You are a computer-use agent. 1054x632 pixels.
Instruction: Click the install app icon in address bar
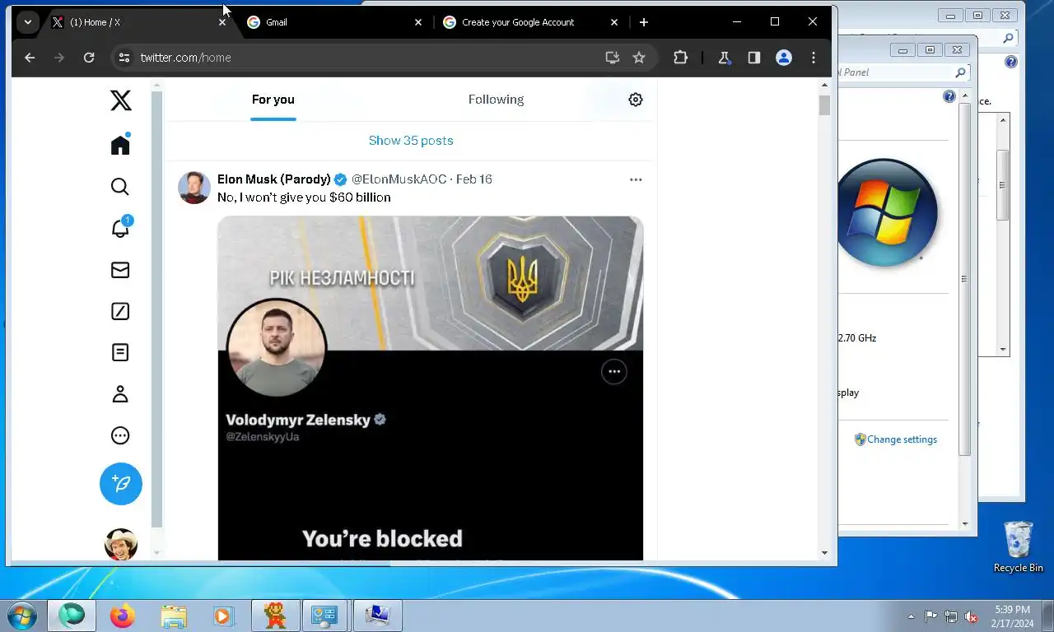coord(612,58)
